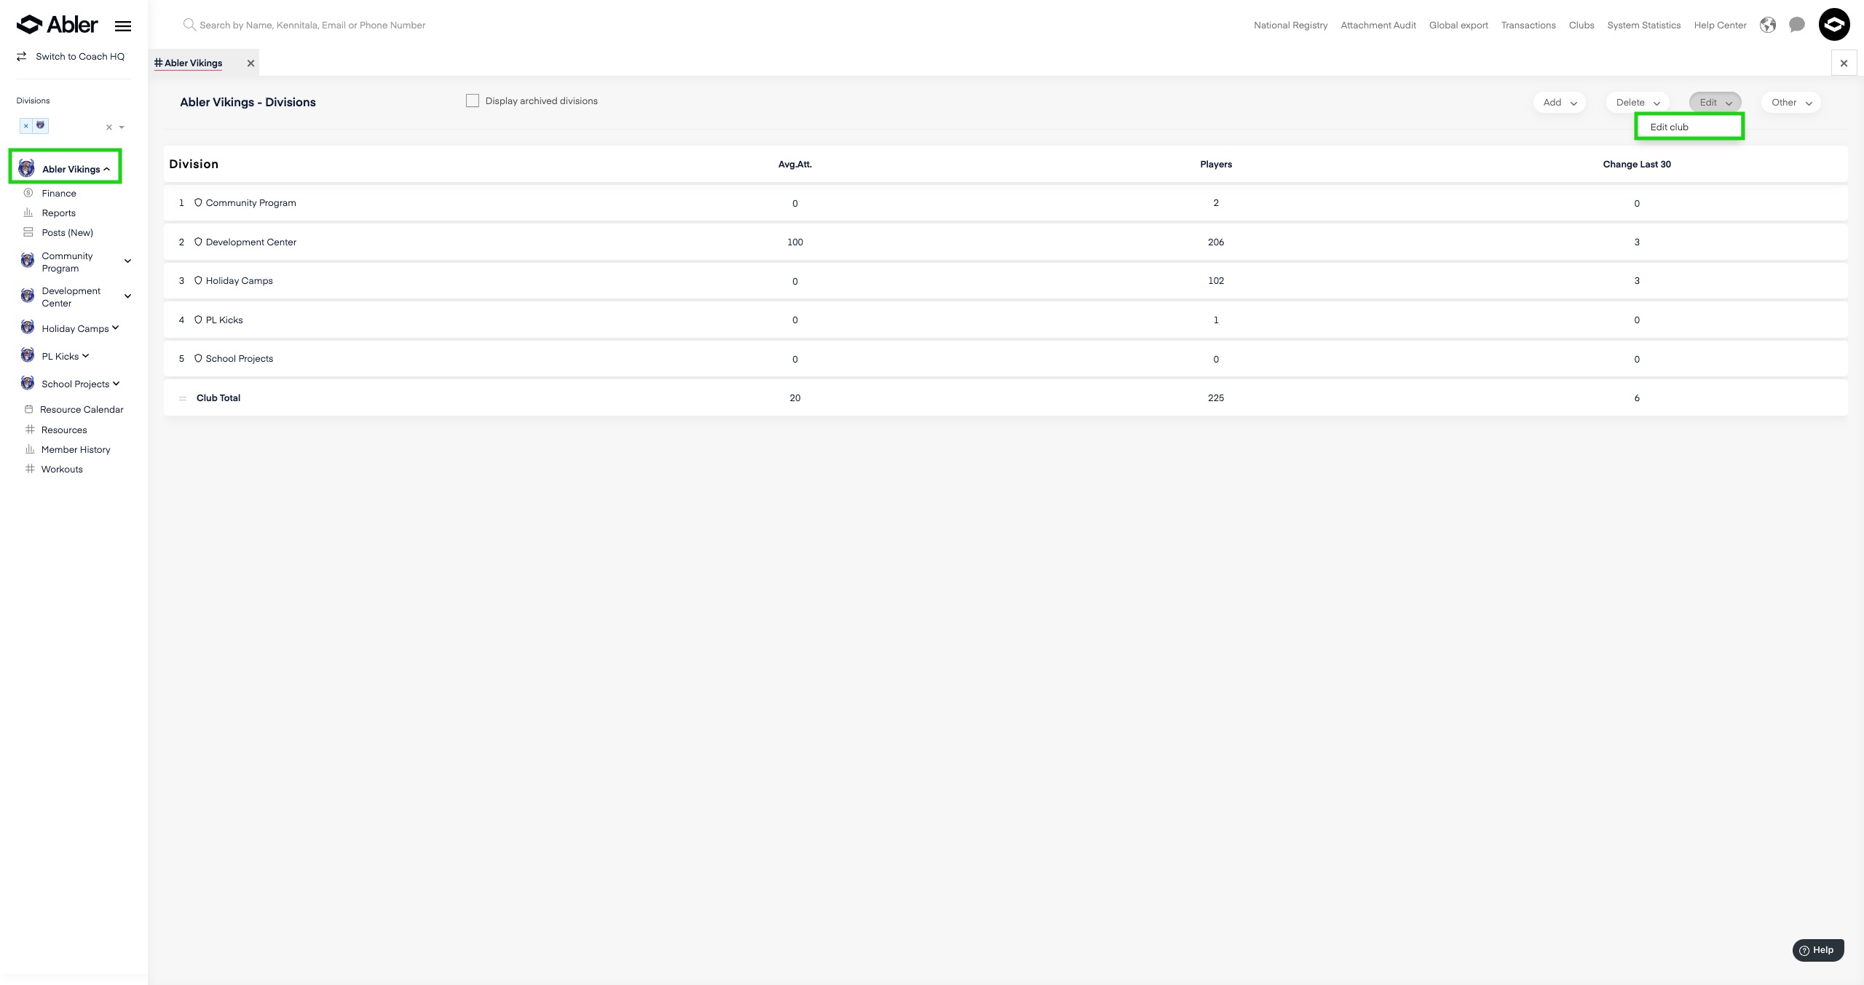1864x985 pixels.
Task: Open the hamburger menu next to Abler logo
Action: [x=123, y=26]
